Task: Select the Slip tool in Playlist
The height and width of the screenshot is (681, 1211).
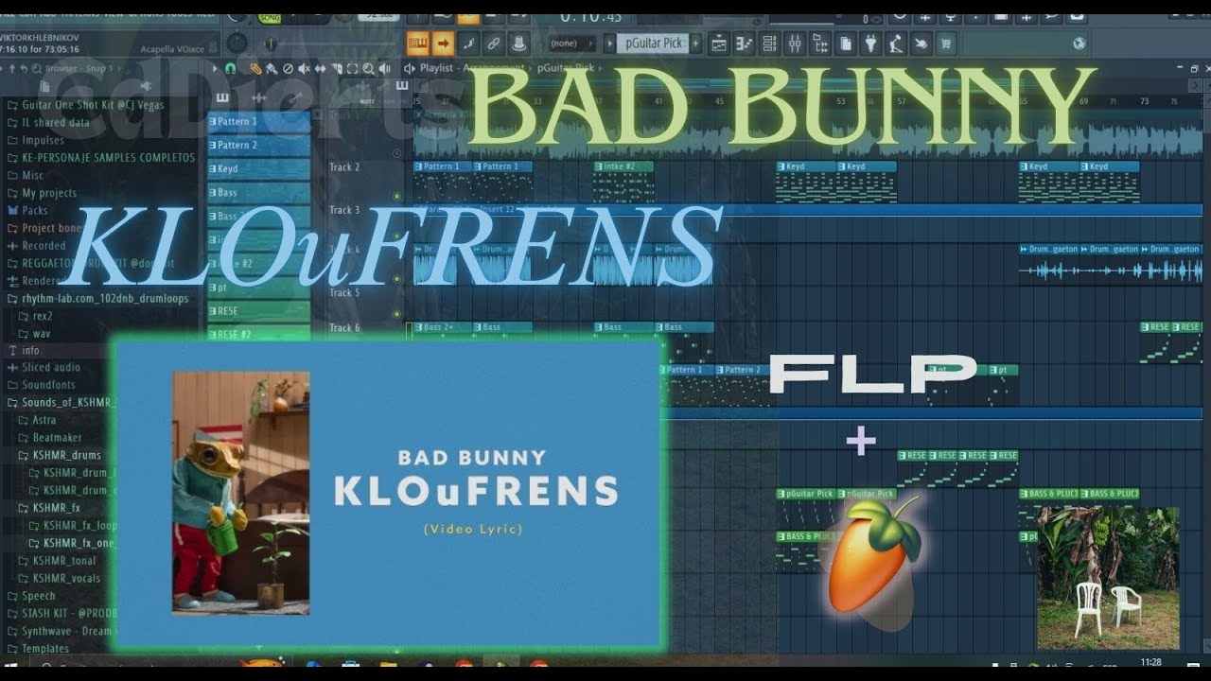Action: pos(320,69)
